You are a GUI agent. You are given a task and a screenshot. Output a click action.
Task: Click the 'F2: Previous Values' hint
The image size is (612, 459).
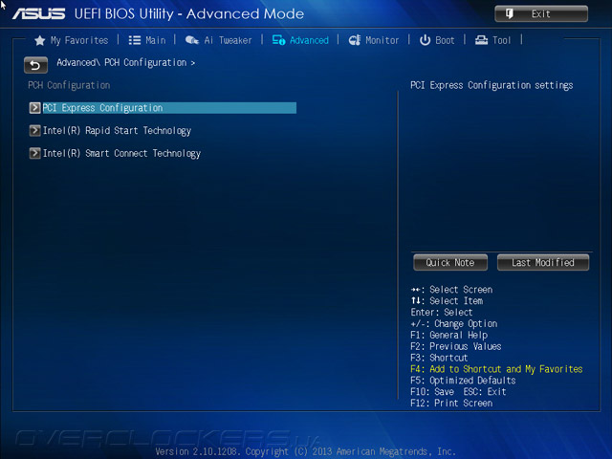(x=456, y=346)
